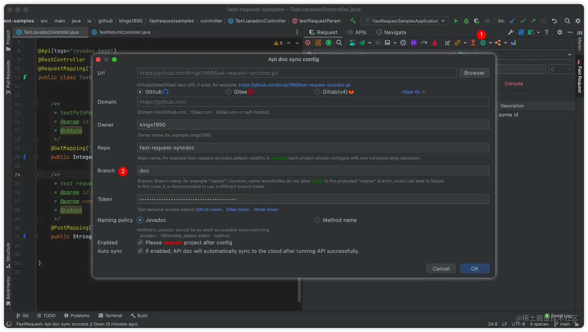Click the Git commit checkmark icon
Image resolution: width=588 pixels, height=332 pixels.
click(x=523, y=21)
